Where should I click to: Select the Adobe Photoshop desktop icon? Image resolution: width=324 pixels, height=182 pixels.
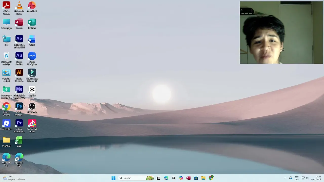(19, 109)
